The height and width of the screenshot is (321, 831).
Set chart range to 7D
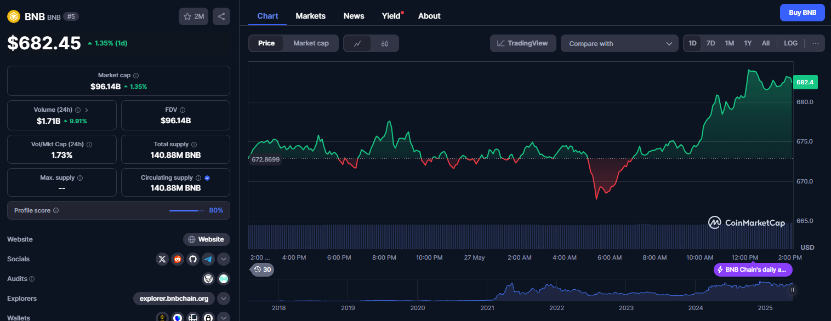710,43
